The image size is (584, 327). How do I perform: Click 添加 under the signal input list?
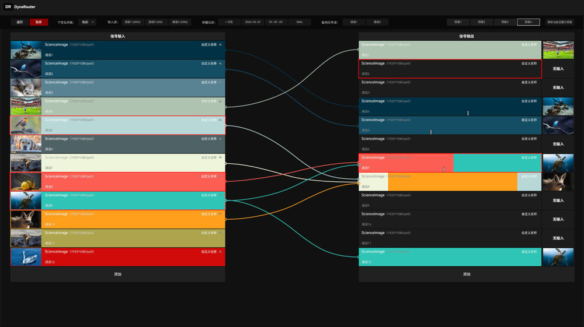[x=117, y=274]
